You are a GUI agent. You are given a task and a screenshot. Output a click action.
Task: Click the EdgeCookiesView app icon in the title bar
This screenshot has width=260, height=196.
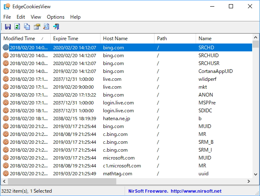tap(7, 7)
